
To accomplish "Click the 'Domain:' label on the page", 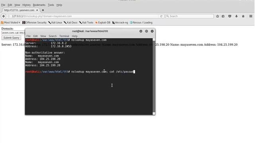I will click(x=8, y=29).
